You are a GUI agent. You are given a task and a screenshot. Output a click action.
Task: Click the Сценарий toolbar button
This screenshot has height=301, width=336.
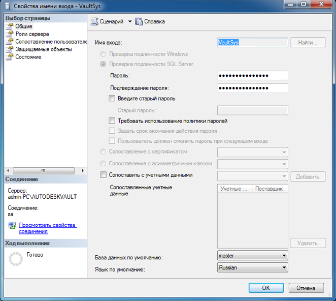click(107, 21)
